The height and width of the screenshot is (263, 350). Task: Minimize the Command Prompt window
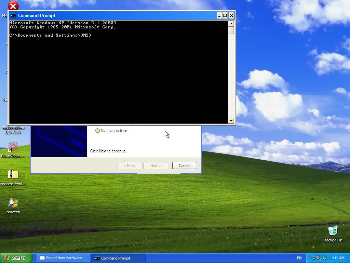pos(219,15)
